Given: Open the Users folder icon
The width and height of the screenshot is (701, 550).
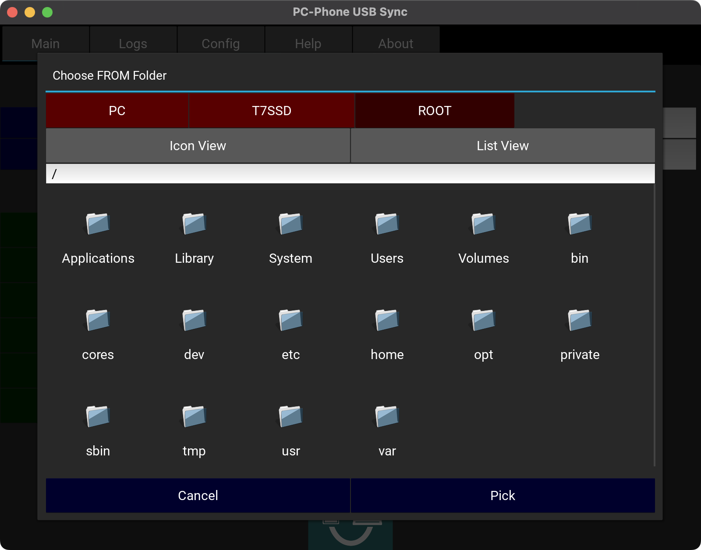Looking at the screenshot, I should 387,224.
